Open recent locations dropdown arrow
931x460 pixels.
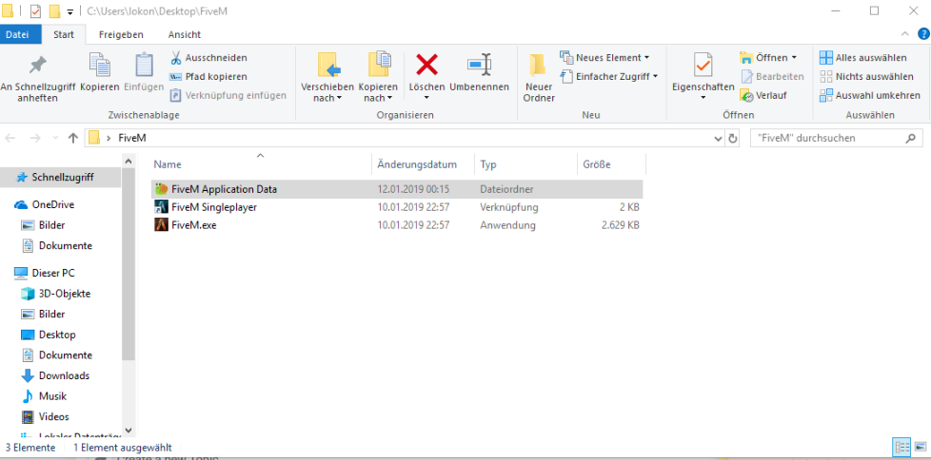pyautogui.click(x=55, y=138)
